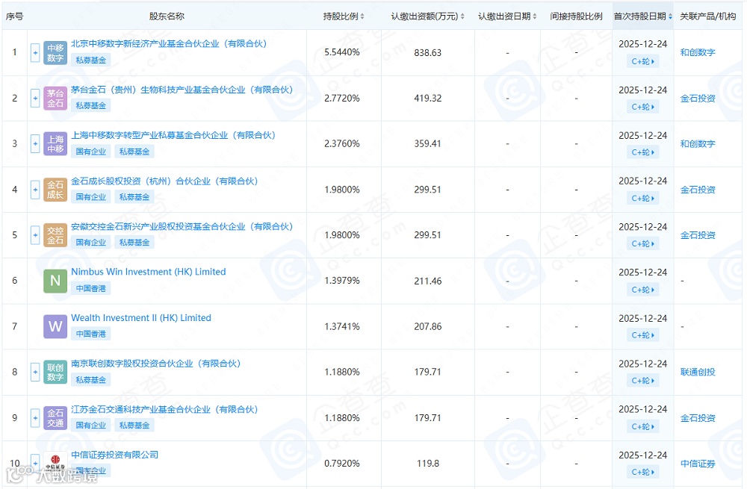Click 中国香港 tag under Wealth Investment II
Screen dimensions: 747x489
[91, 334]
